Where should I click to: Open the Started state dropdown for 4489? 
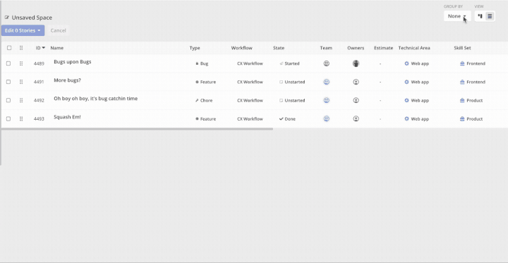pos(289,63)
